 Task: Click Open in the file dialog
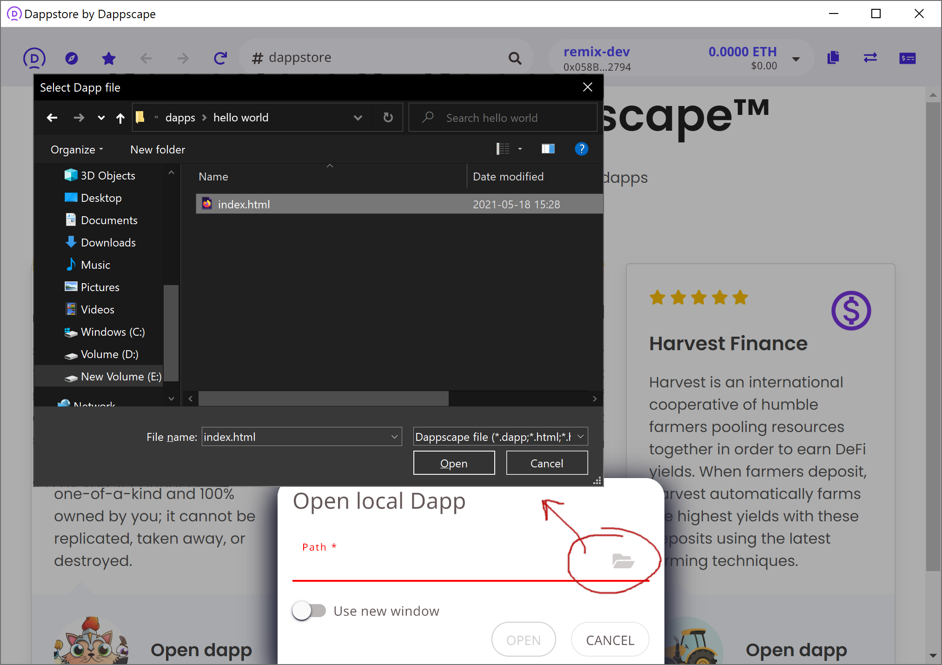tap(454, 463)
